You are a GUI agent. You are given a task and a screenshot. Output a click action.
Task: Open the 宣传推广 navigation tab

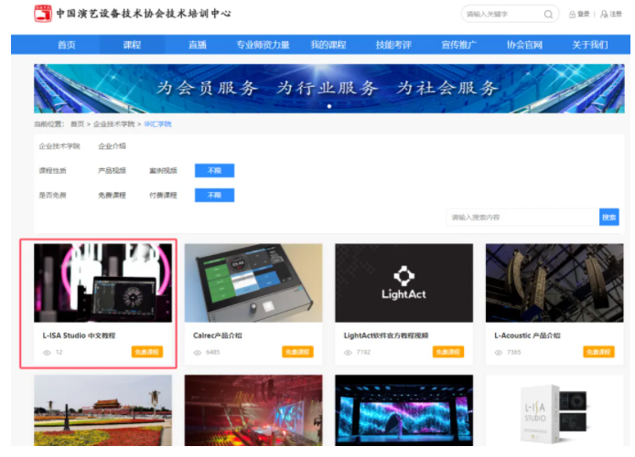[x=458, y=45]
